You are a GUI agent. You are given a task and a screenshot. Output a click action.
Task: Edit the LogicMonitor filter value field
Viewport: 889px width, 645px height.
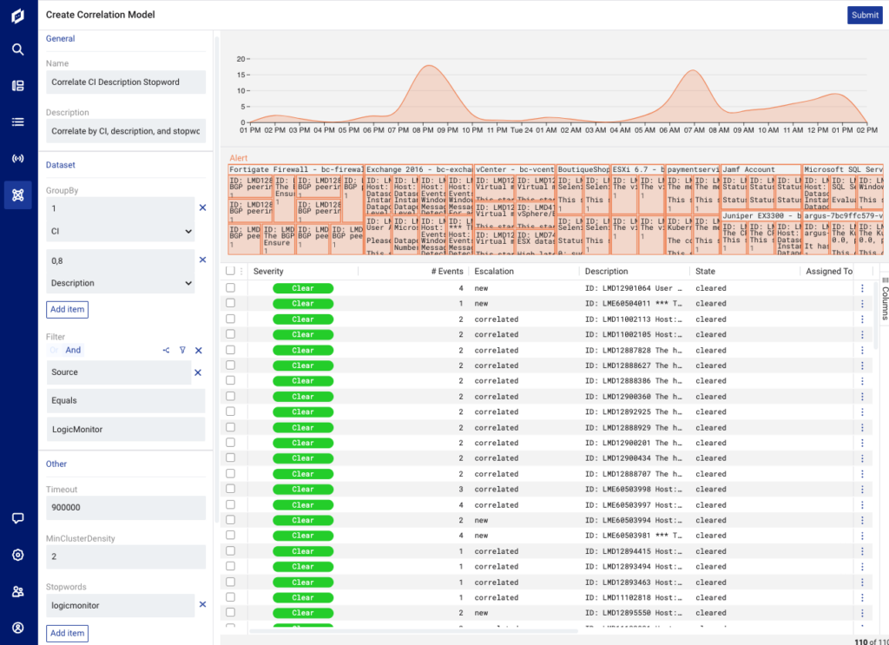[x=126, y=430]
